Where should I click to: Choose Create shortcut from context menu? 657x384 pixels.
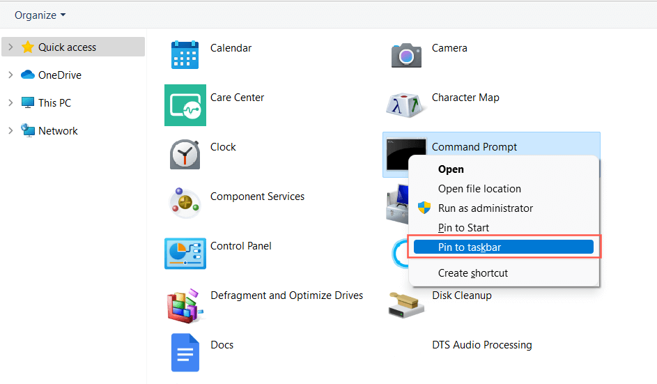pos(472,273)
